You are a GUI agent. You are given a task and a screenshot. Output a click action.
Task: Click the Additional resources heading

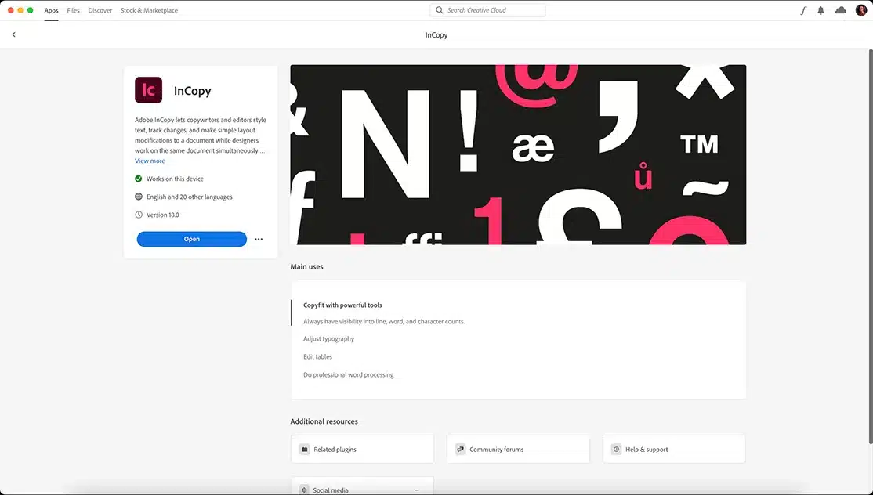[324, 421]
